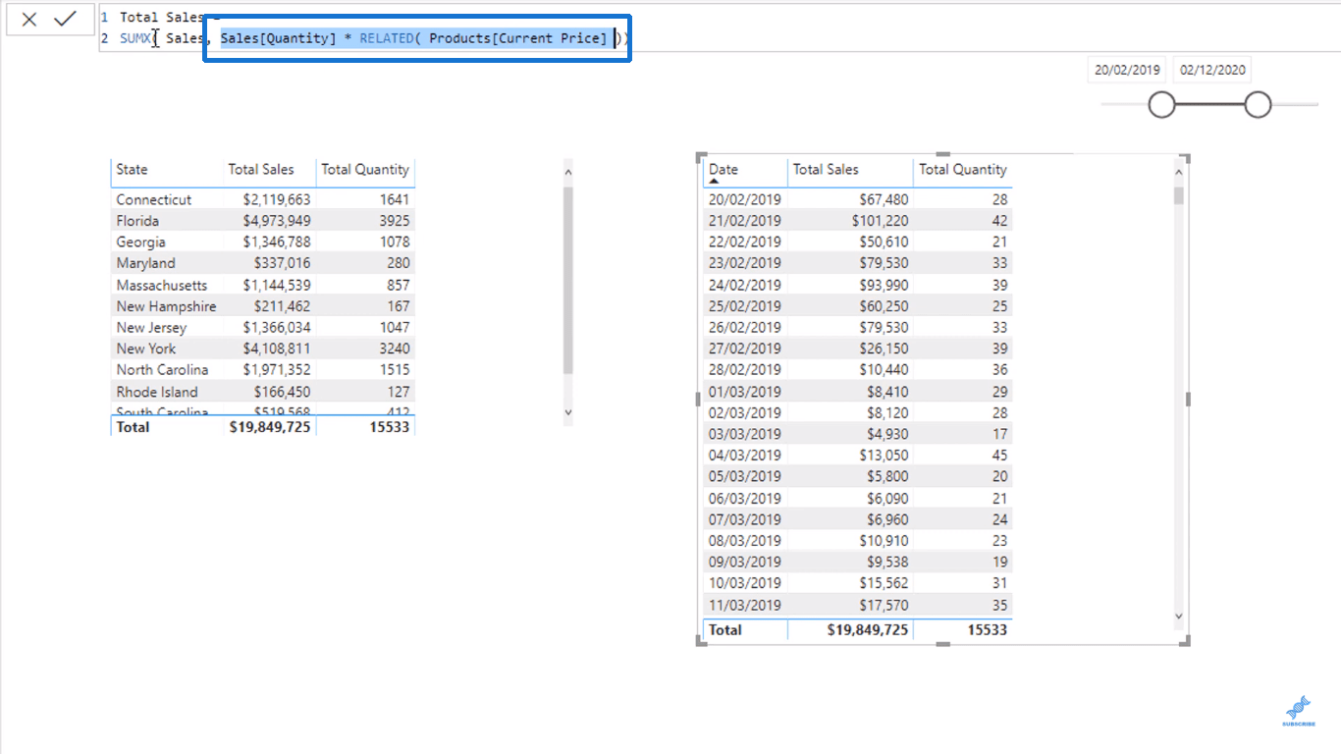Click the bottom-right resize handle of Date table

[x=1186, y=641]
